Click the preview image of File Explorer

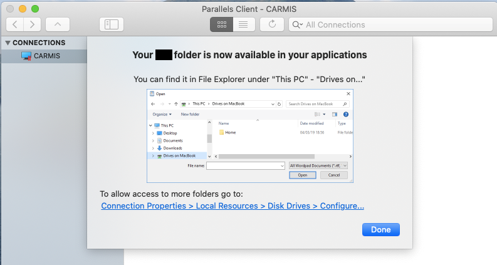tap(250, 136)
